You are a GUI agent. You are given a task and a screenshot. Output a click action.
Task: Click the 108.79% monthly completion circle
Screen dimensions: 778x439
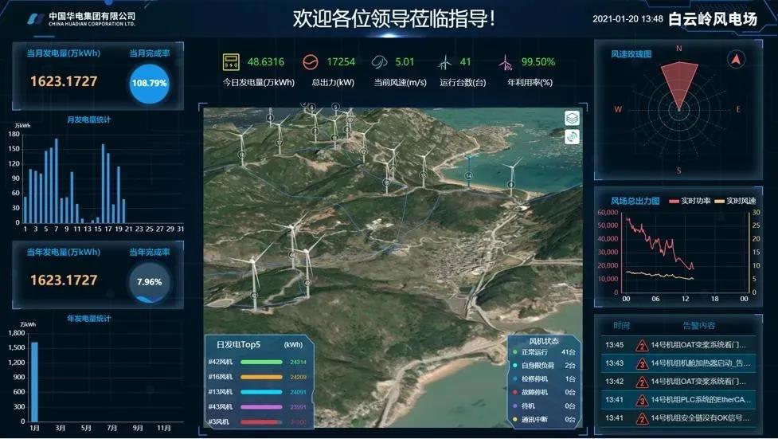[x=149, y=84]
